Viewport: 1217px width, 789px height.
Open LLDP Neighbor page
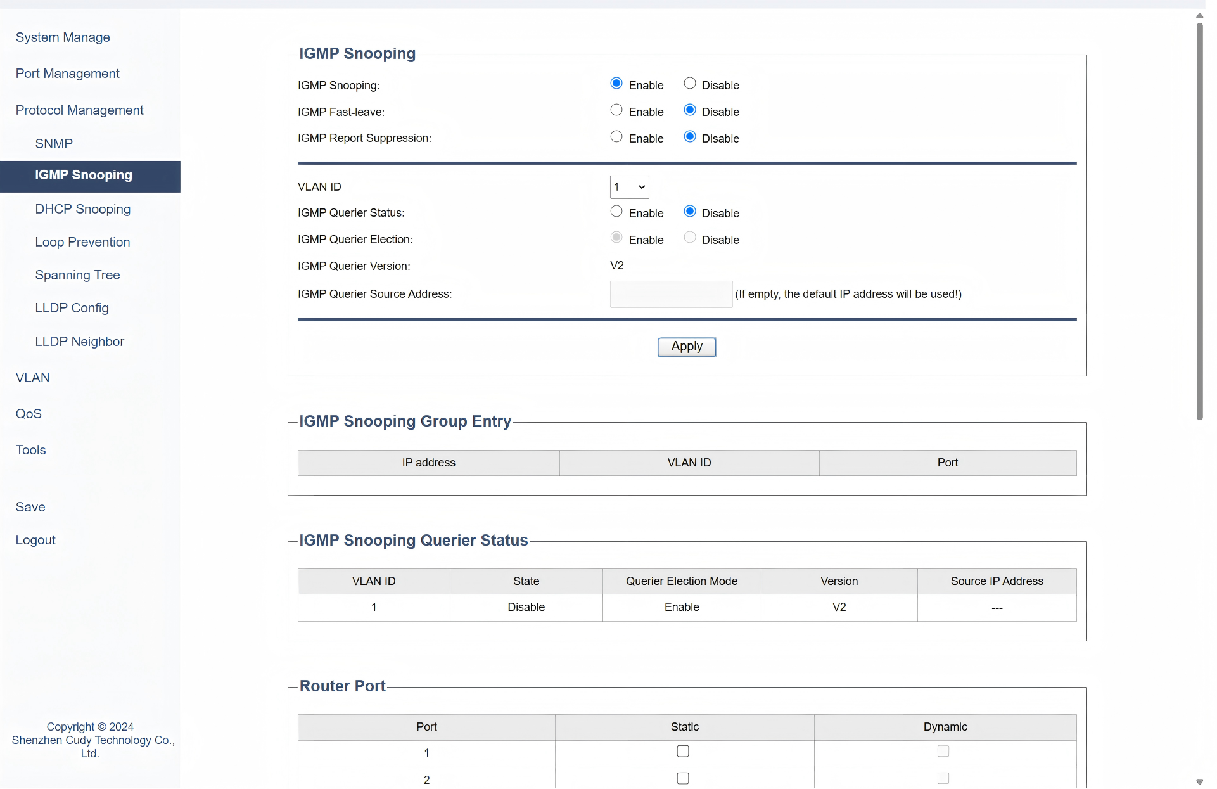(x=79, y=342)
